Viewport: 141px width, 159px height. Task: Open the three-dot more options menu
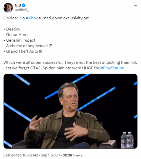(135, 5)
